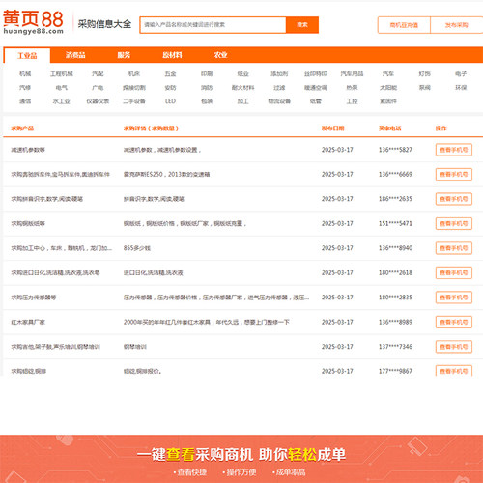View phone number for 136****5827 row
Image resolution: width=483 pixels, height=483 pixels.
[454, 150]
